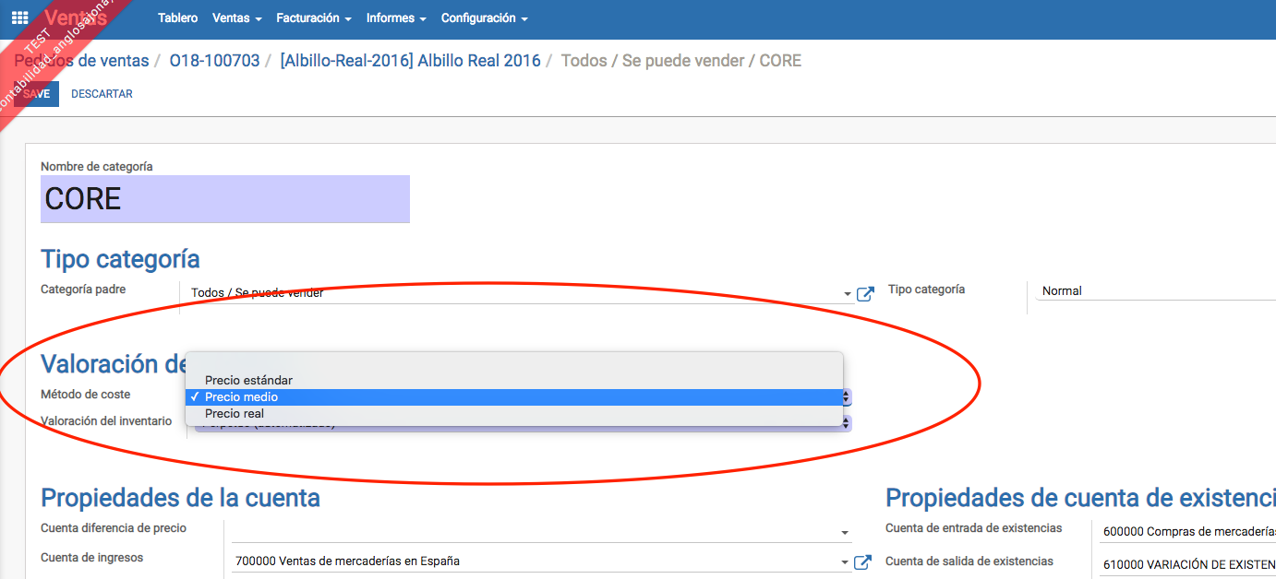The width and height of the screenshot is (1276, 579).
Task: Click Descartar to discard changes
Action: click(102, 94)
